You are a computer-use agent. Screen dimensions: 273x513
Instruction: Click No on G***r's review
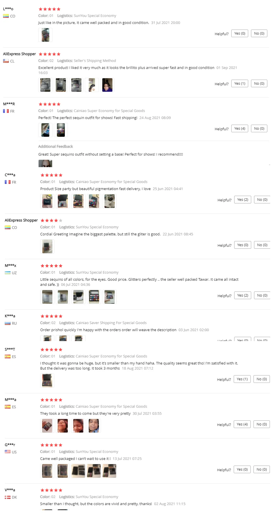pyautogui.click(x=261, y=469)
